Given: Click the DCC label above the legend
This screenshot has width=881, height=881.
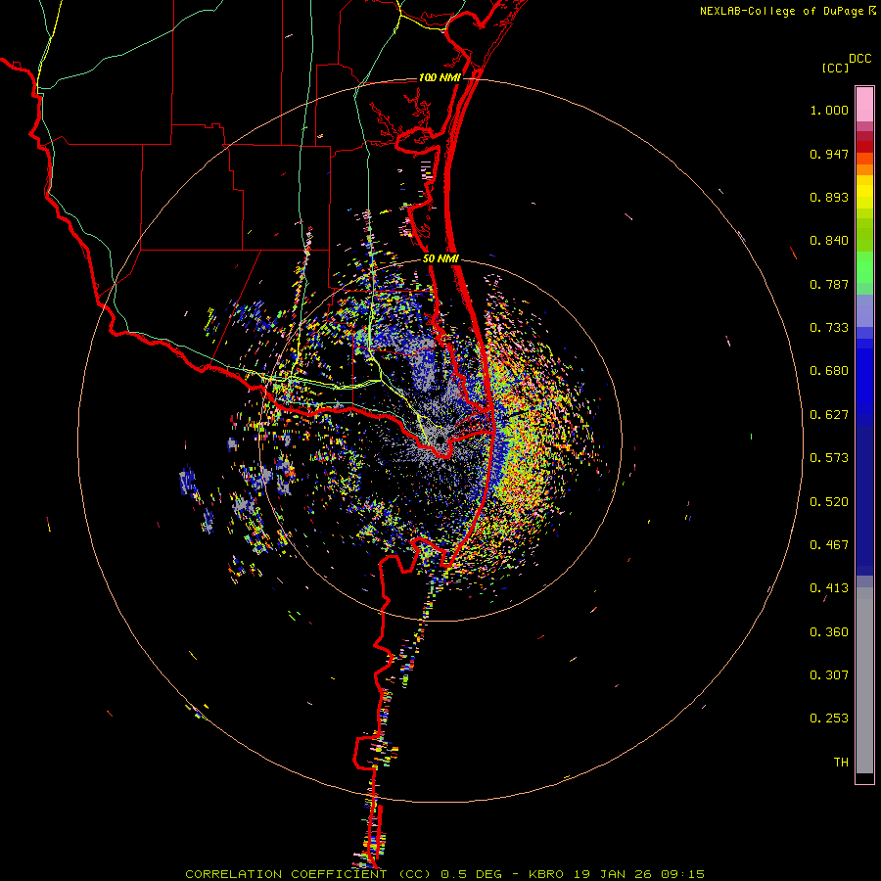Looking at the screenshot, I should (x=859, y=59).
